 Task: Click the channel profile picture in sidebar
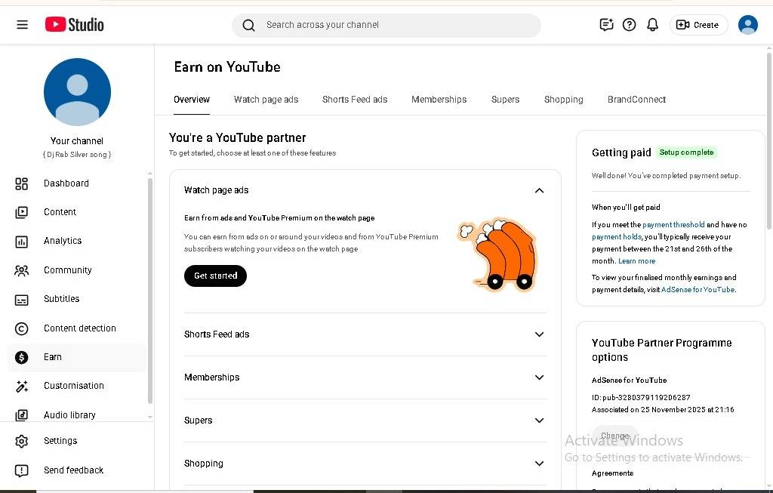pyautogui.click(x=77, y=92)
